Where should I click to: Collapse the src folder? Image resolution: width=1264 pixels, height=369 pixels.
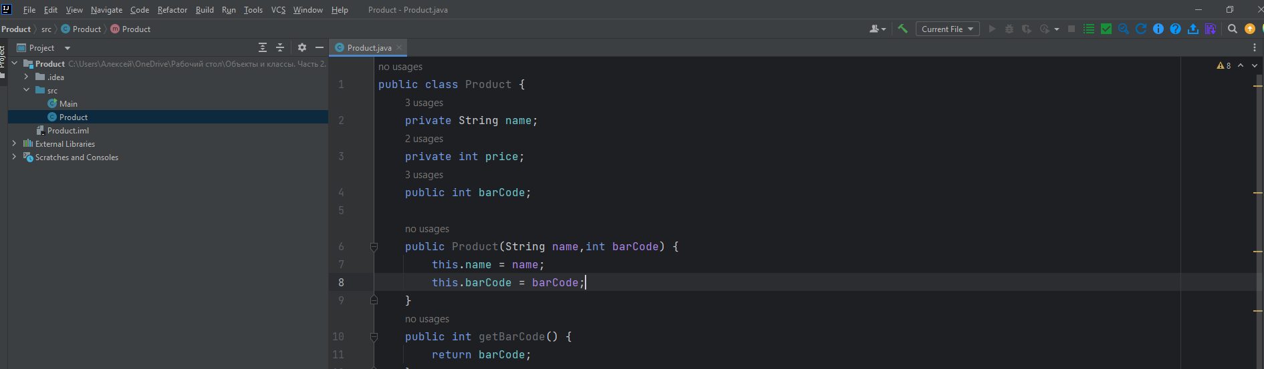26,90
